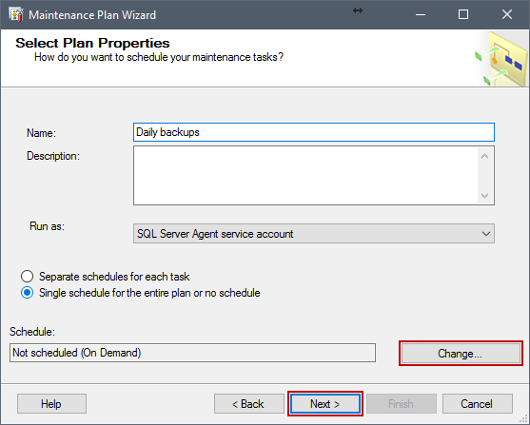Click the maintenance plan diagram graphic

click(501, 58)
